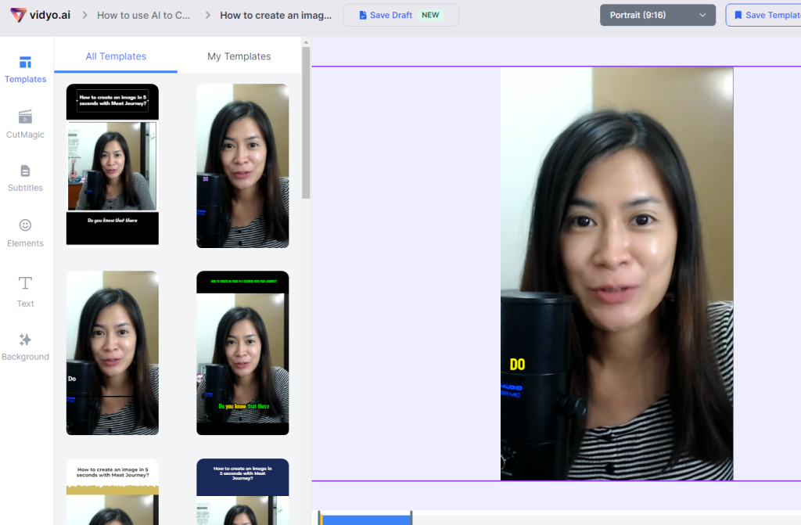This screenshot has width=801, height=525.
Task: Choose the template with green and yellow captions
Action: 242,353
